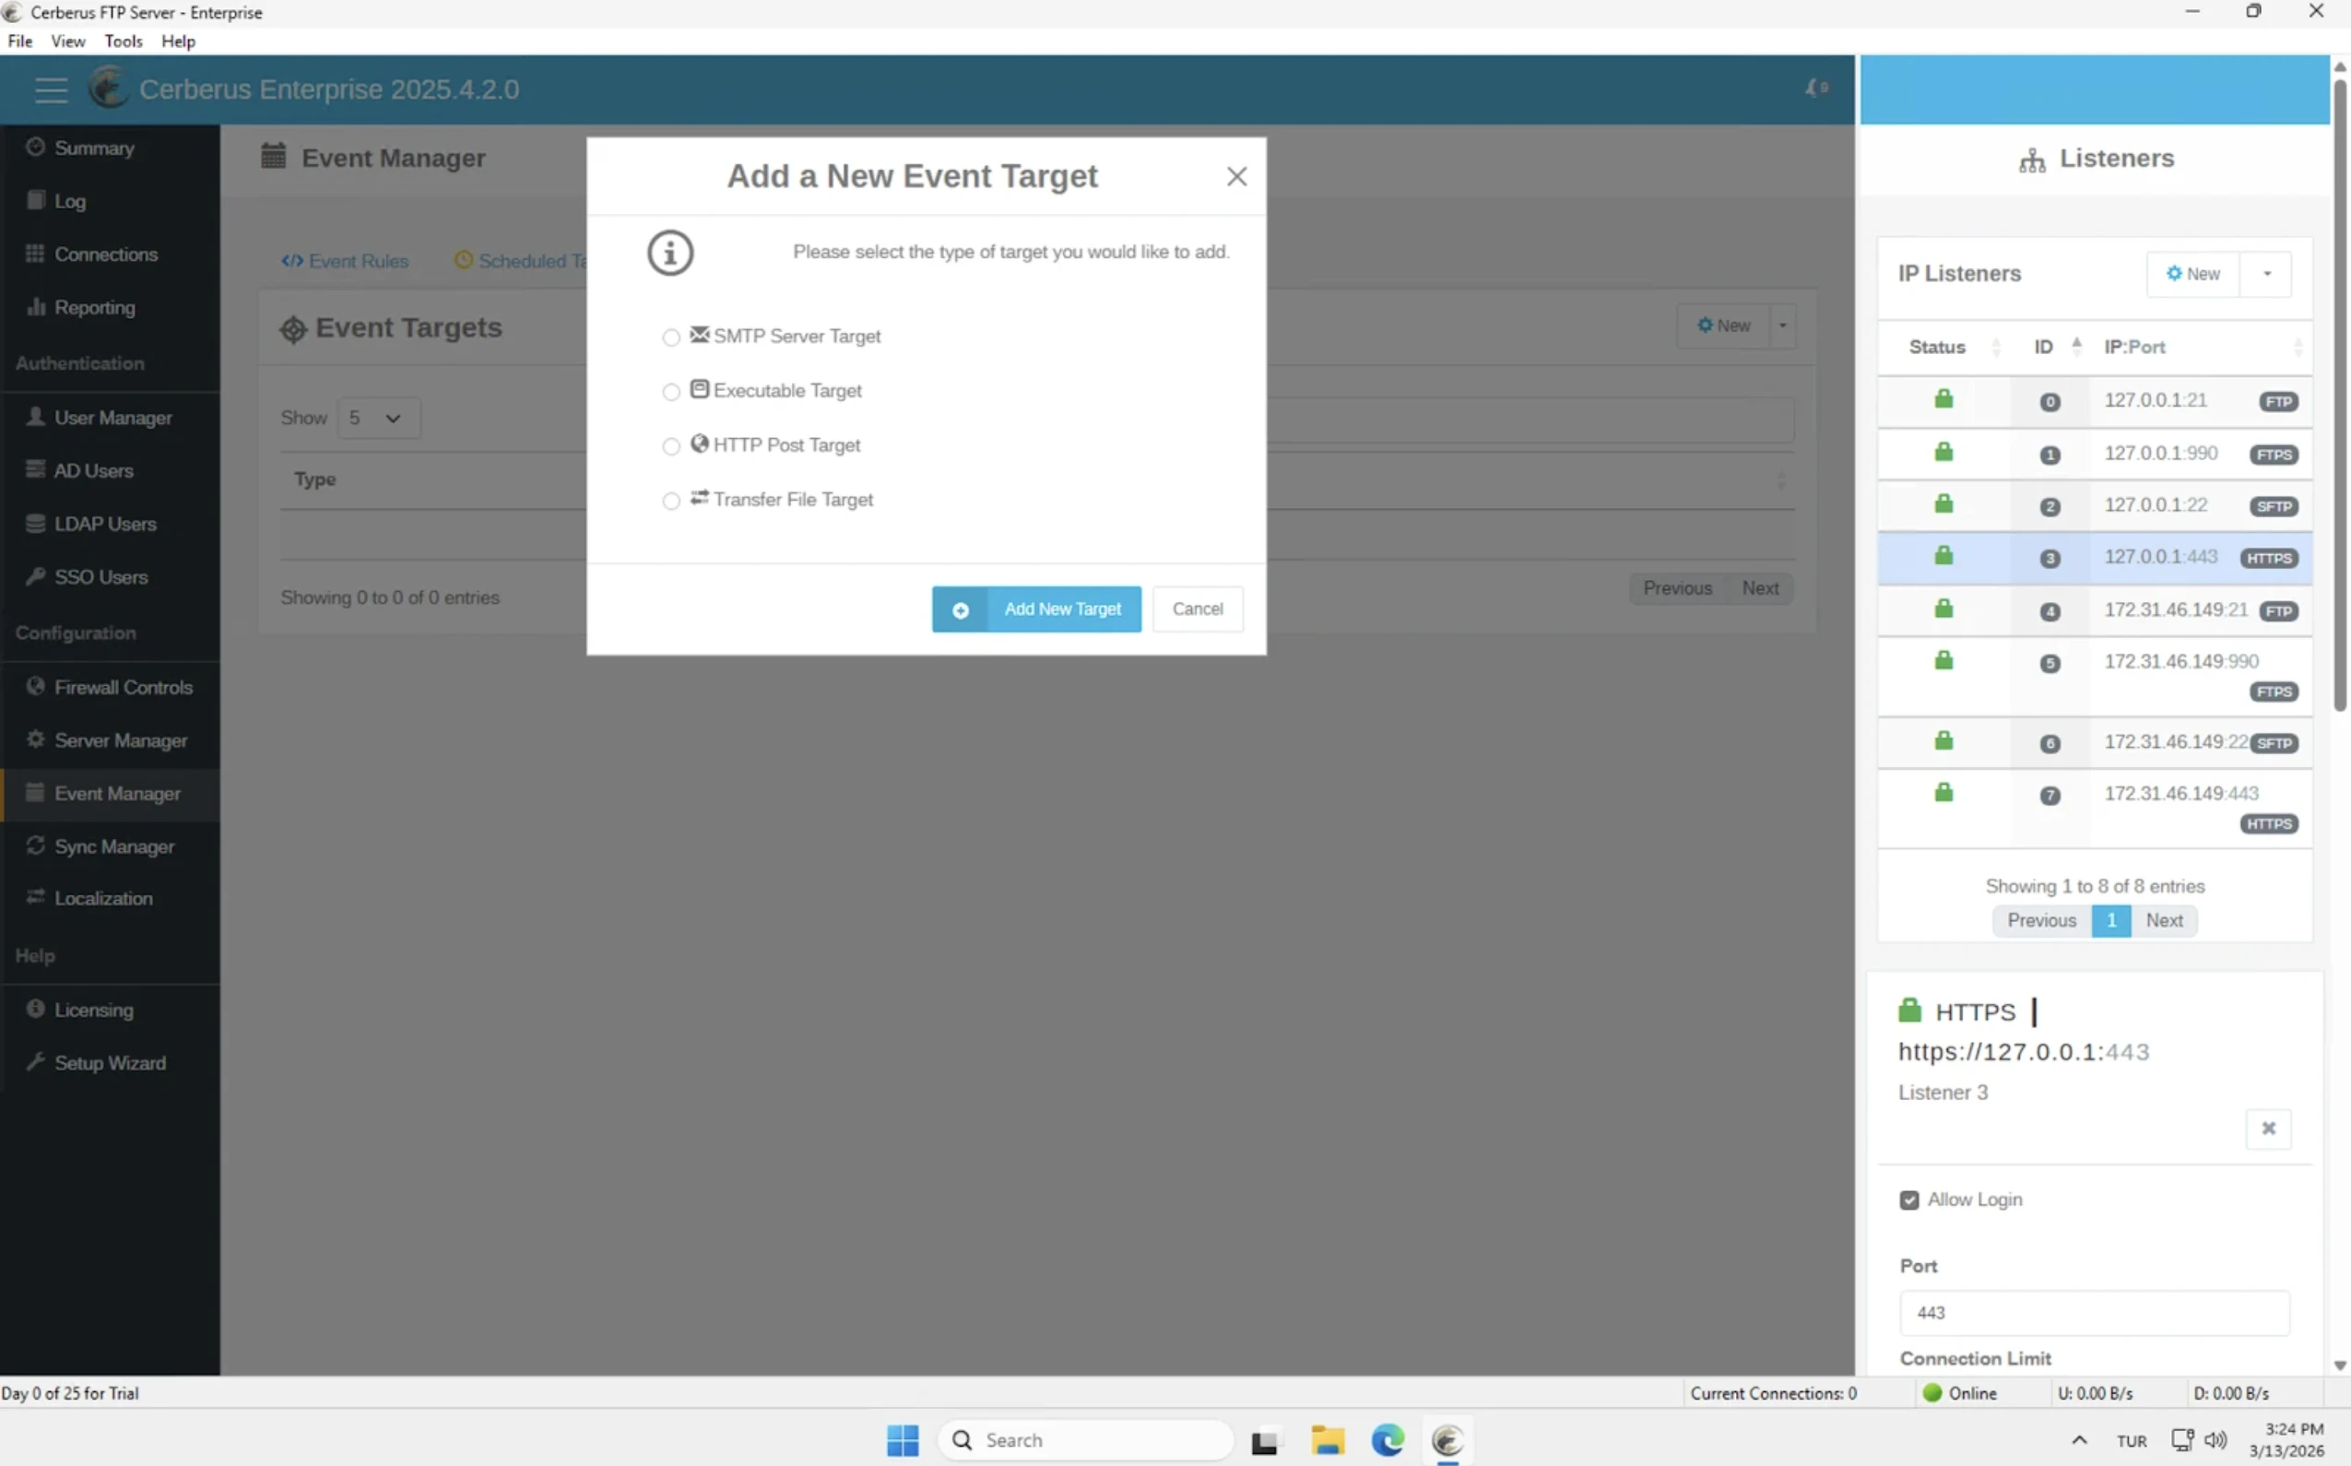The height and width of the screenshot is (1466, 2351).
Task: Open the Show entries dropdown
Action: click(x=378, y=419)
